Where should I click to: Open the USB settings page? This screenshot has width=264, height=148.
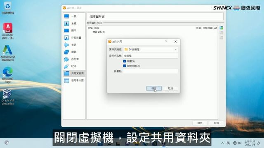tap(74, 66)
